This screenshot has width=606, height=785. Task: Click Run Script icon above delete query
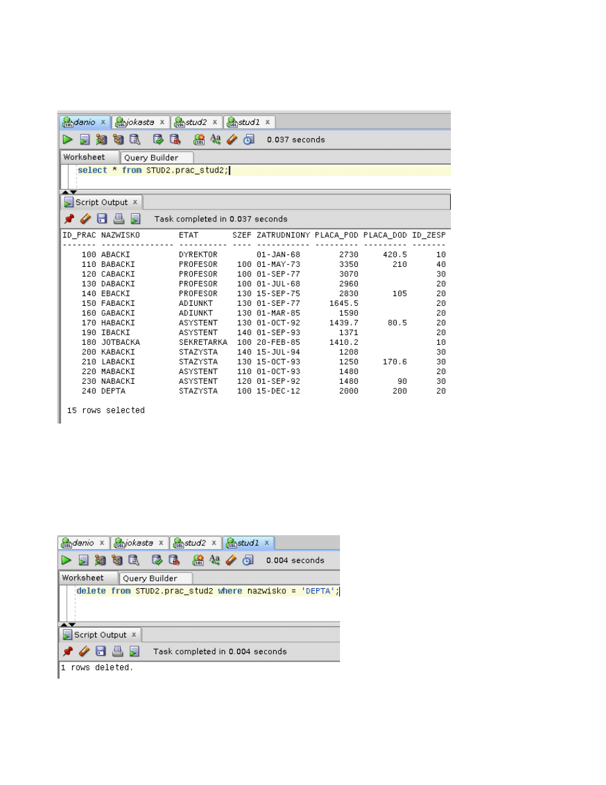84,560
